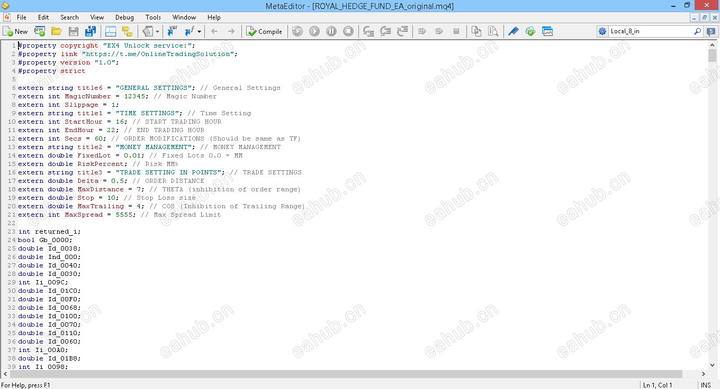
Task: Open the View menu
Action: [97, 17]
